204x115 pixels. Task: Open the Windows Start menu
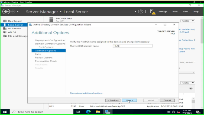(5, 112)
